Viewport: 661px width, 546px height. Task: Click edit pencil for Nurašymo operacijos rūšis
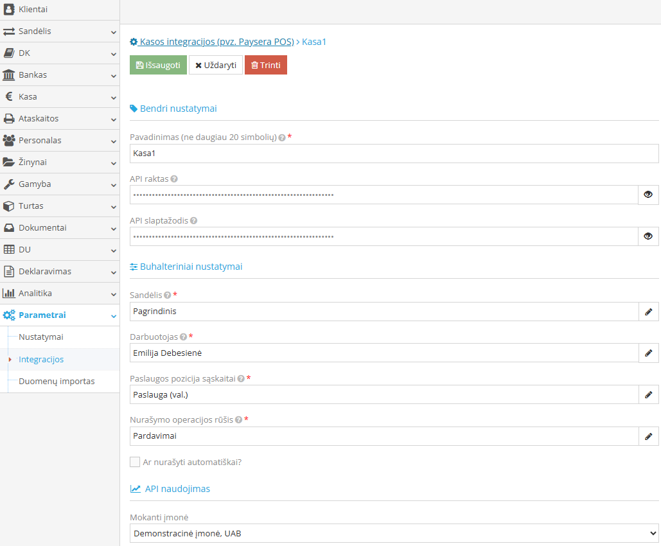click(648, 436)
